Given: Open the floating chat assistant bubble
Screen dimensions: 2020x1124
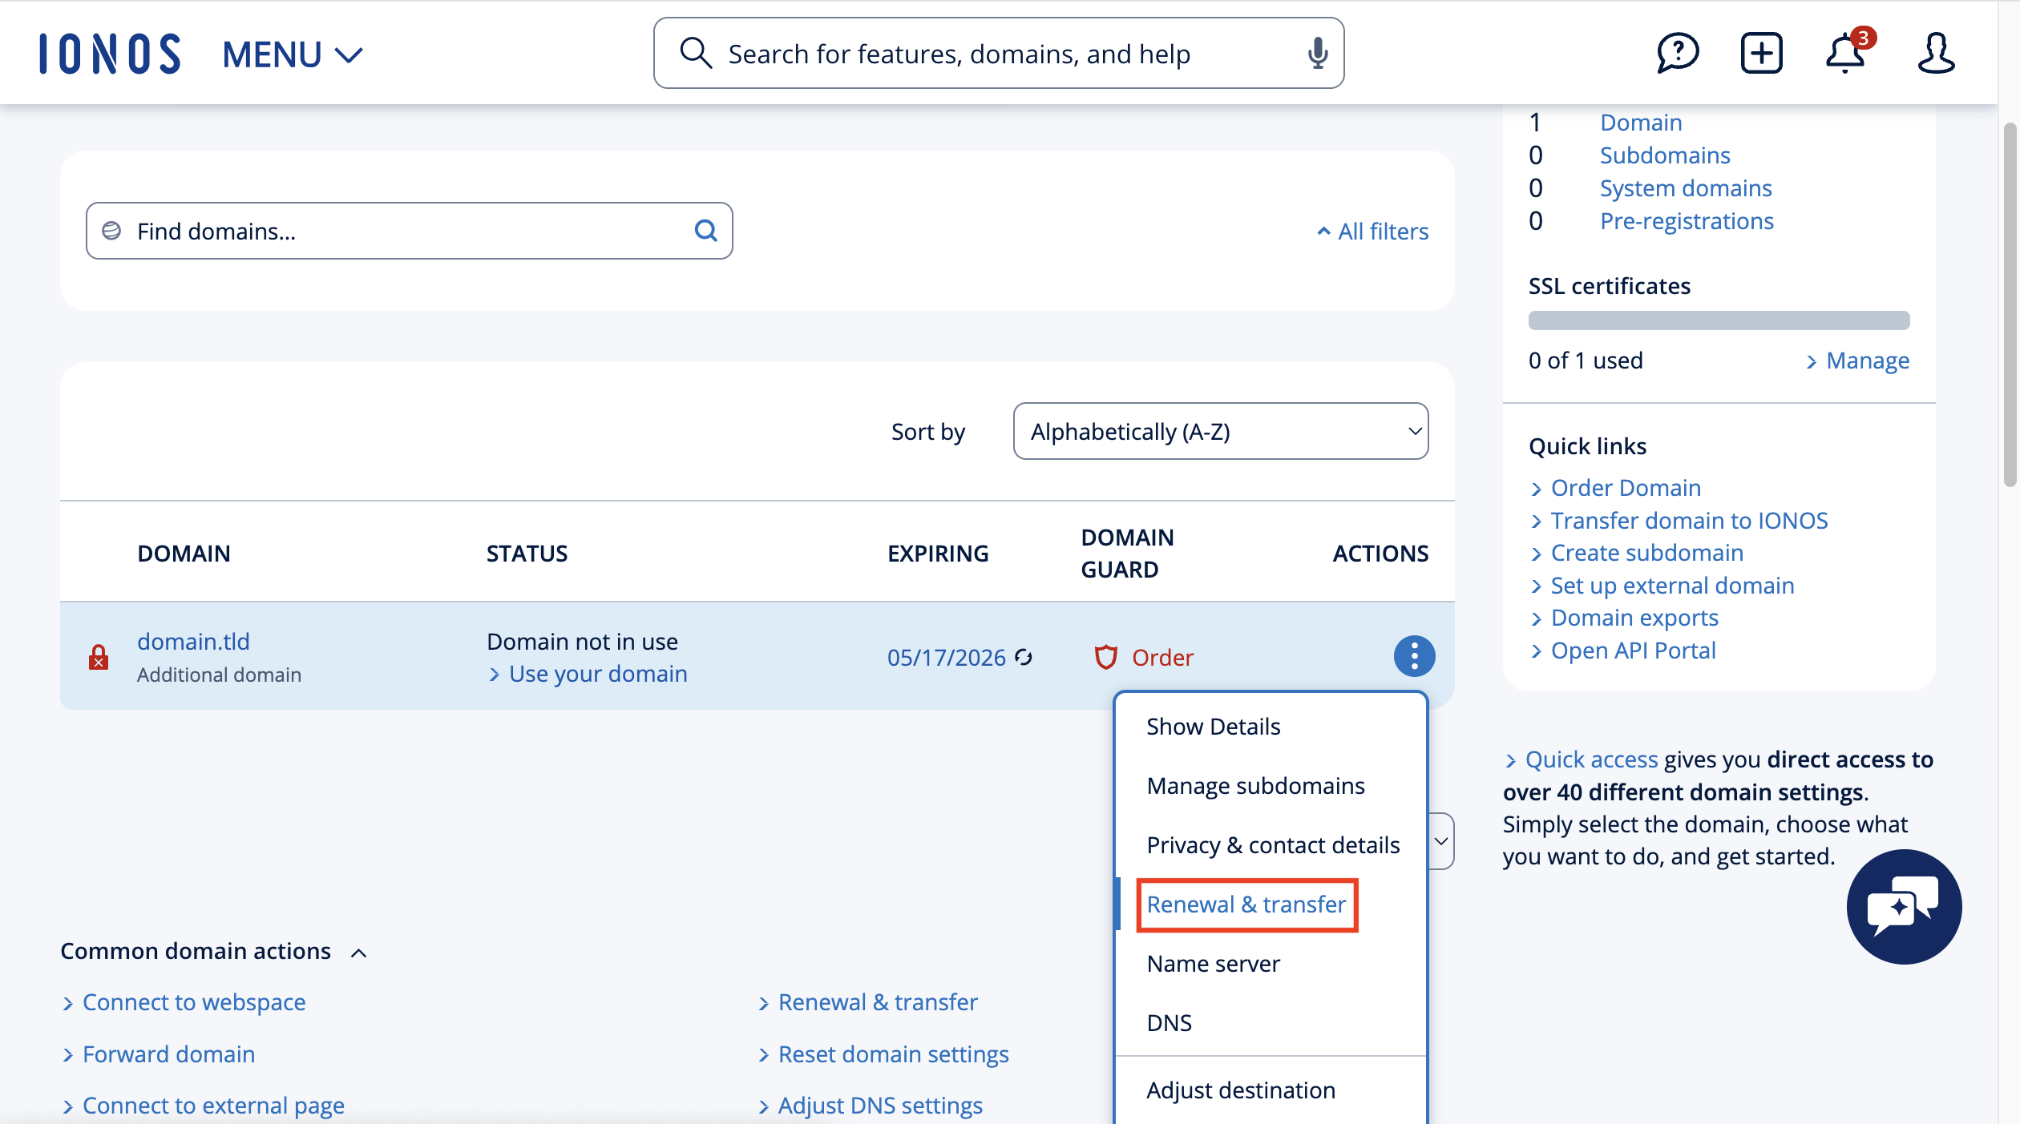Looking at the screenshot, I should coord(1904,906).
